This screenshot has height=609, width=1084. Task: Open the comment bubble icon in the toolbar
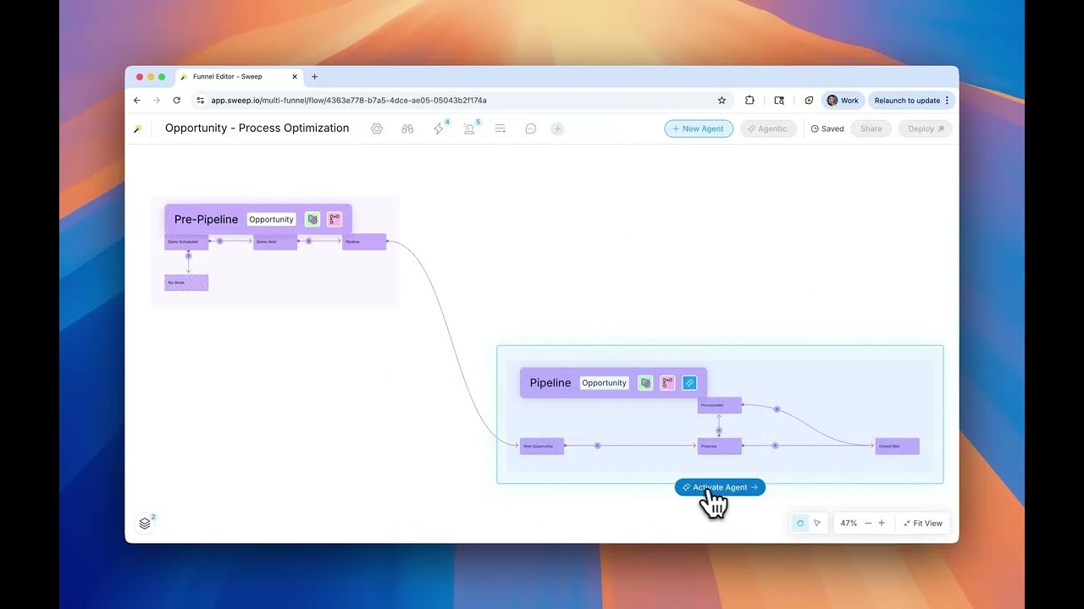coord(531,129)
